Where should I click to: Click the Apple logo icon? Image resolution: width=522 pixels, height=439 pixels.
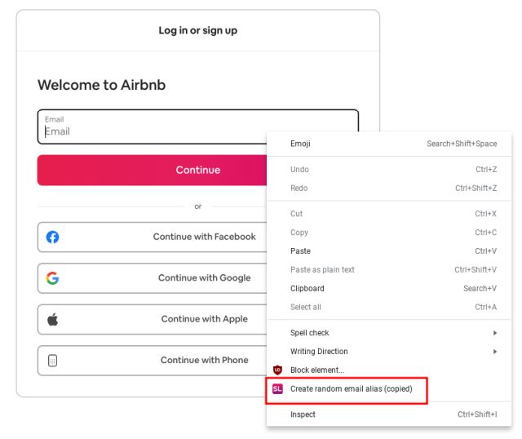coord(52,319)
